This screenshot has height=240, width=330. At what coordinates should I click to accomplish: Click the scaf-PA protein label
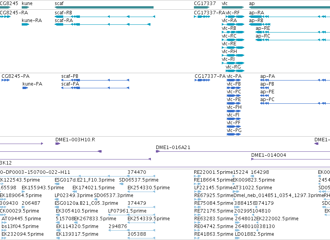click(70, 84)
